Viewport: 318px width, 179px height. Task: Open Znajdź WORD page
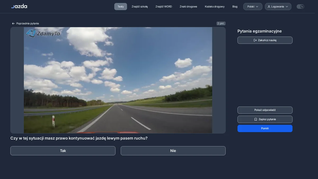click(x=164, y=7)
